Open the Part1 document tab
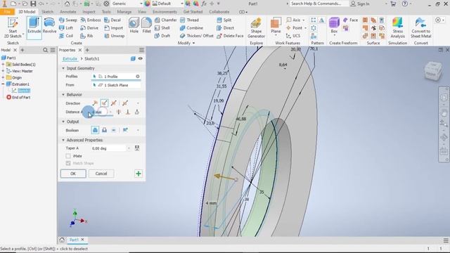The height and width of the screenshot is (253, 450). point(74,240)
